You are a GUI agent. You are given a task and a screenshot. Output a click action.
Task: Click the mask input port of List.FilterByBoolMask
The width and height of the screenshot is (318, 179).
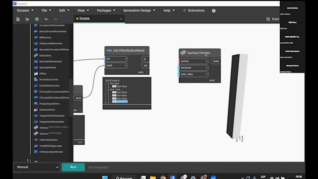116,65
